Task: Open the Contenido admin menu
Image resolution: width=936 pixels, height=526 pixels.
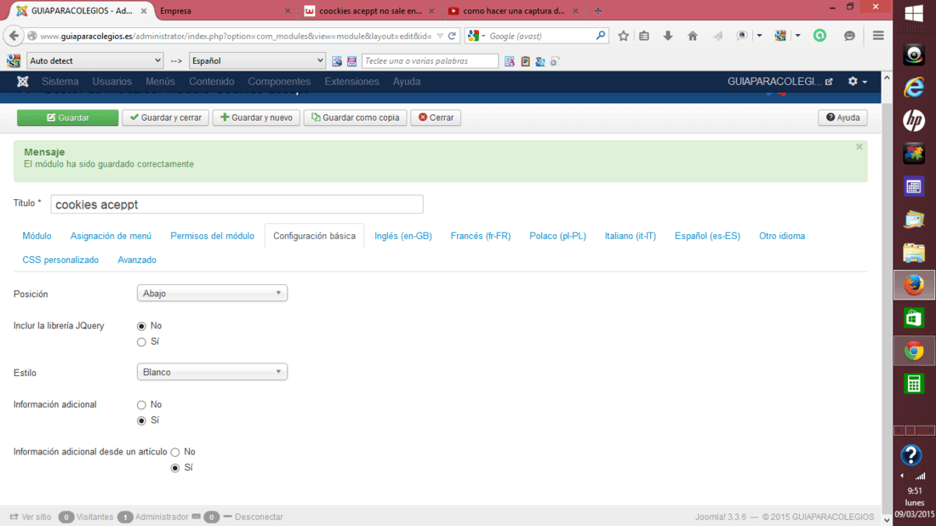Action: (x=211, y=81)
